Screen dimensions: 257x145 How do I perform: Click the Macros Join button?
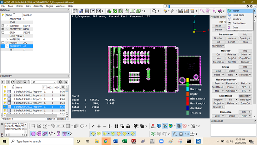pyautogui.click(x=218, y=58)
